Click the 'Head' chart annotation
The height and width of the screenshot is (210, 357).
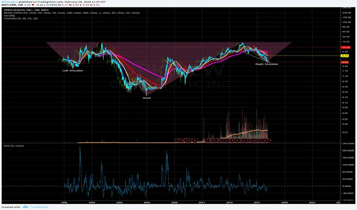147,98
